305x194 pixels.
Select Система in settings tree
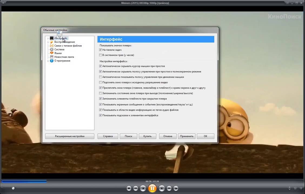pyautogui.click(x=59, y=49)
